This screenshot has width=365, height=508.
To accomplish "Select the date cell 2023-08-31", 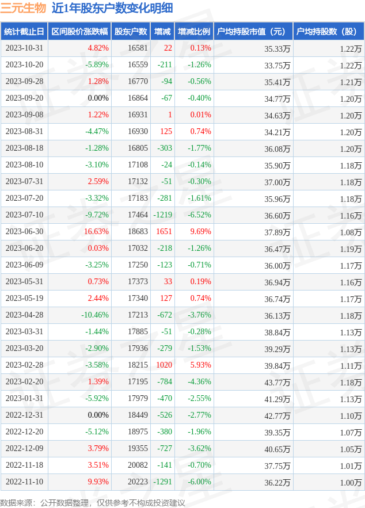I will (24, 132).
